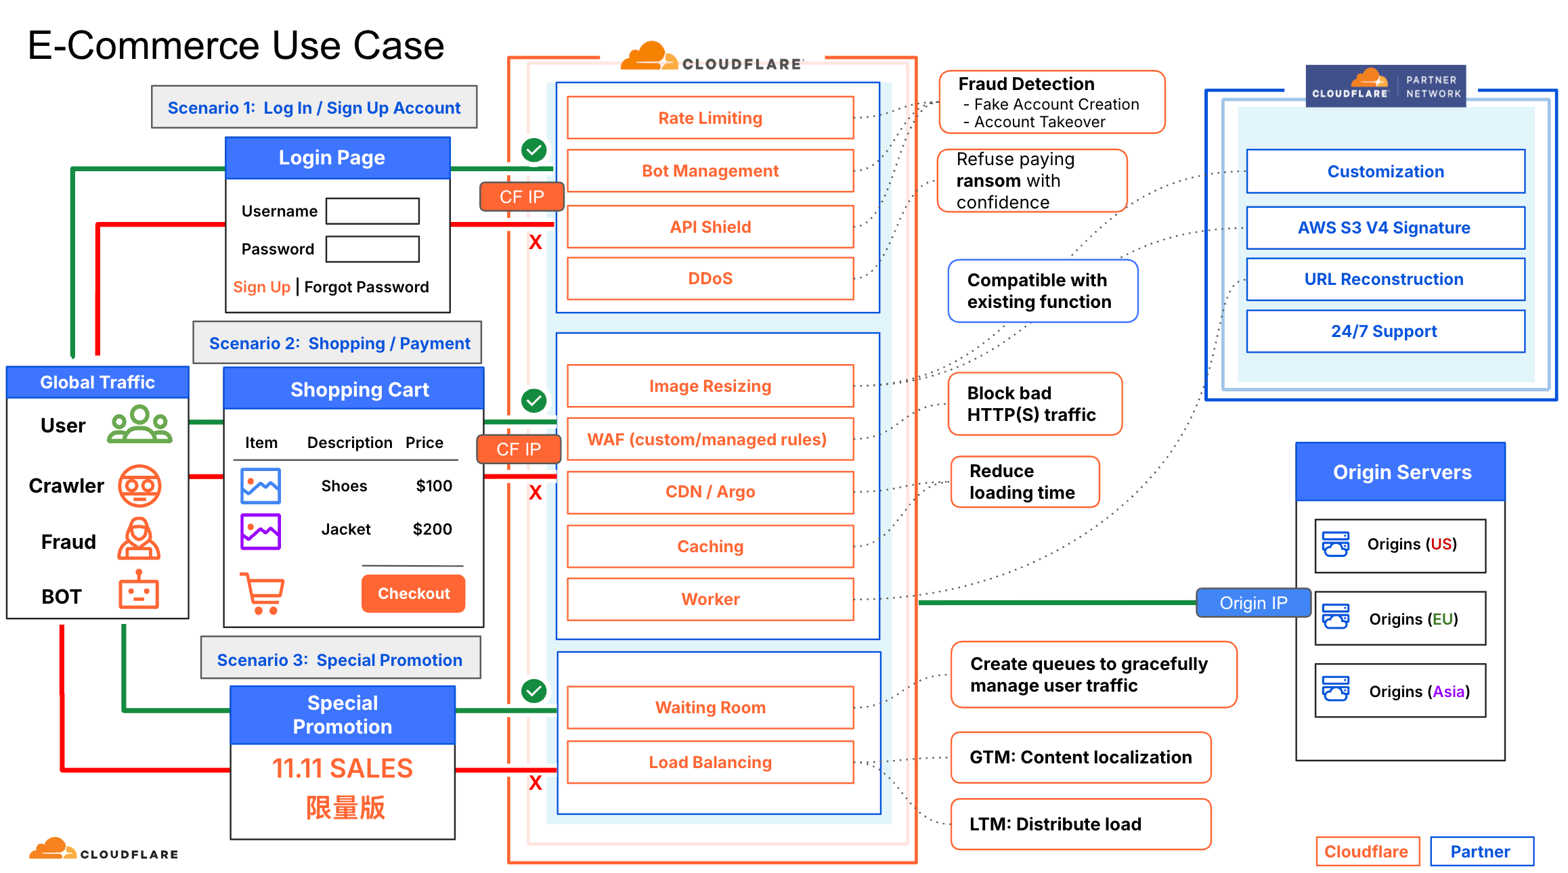Click the WAF (custom/managed rules) box
The height and width of the screenshot is (873, 1568).
pos(710,439)
